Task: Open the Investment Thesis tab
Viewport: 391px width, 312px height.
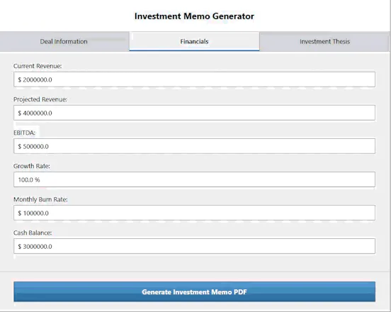Action: (x=324, y=41)
